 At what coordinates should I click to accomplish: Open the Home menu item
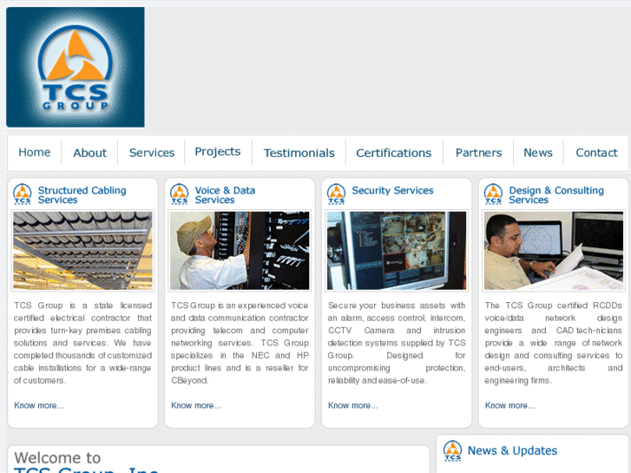pyautogui.click(x=35, y=152)
